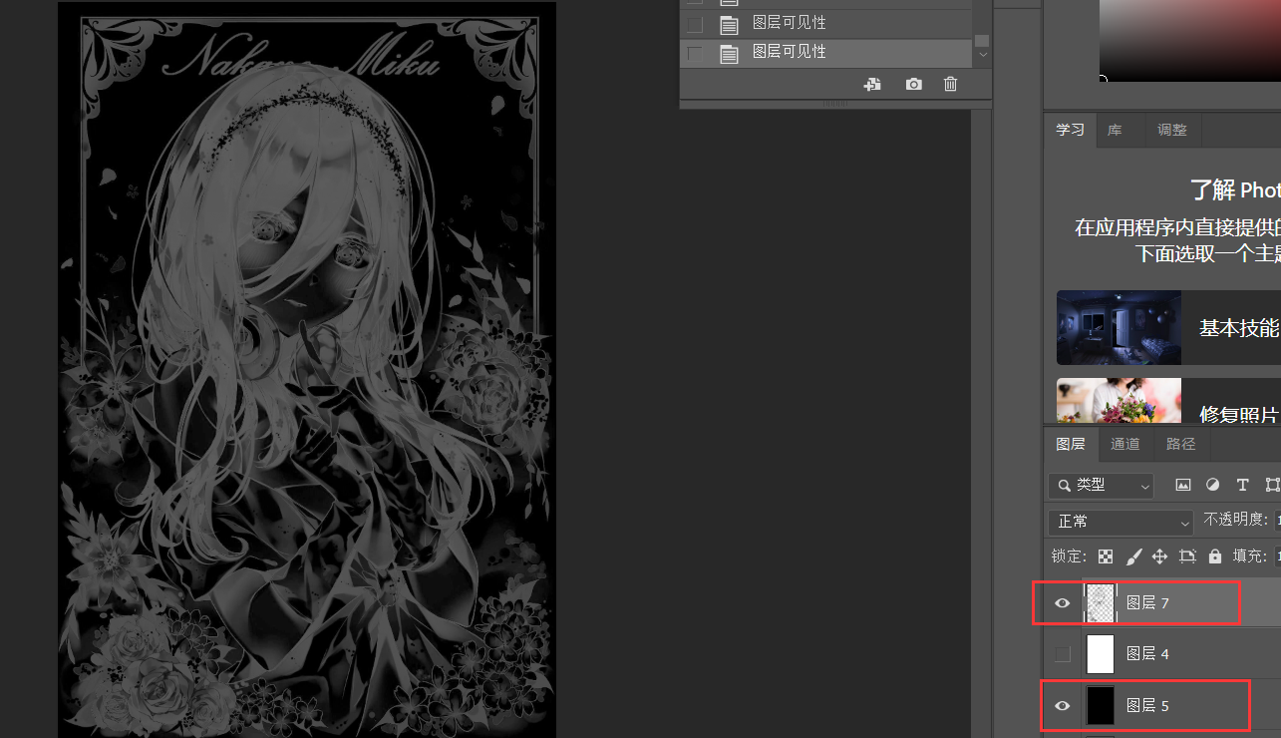Switch to the 调整 tab

[x=1172, y=131]
